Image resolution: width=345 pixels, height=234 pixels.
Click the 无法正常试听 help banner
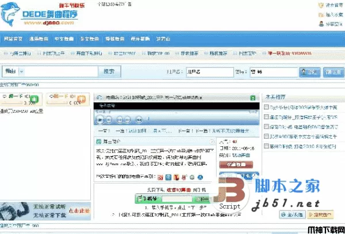45,211
